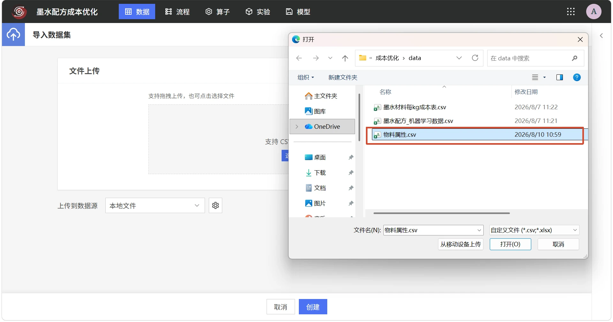This screenshot has height=322, width=613.
Task: Click 从移动设备上传 button
Action: (460, 244)
